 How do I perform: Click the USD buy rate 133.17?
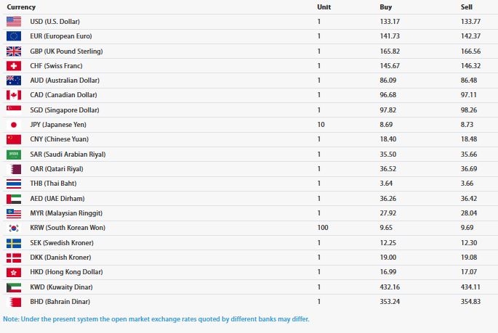pos(390,22)
